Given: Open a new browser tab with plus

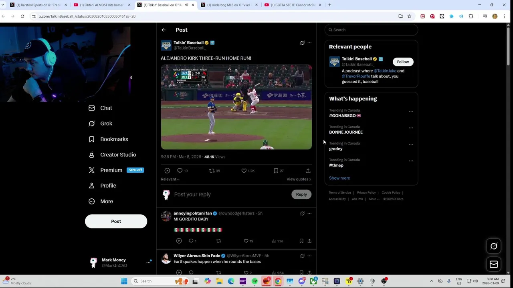Looking at the screenshot, I should [x=329, y=5].
